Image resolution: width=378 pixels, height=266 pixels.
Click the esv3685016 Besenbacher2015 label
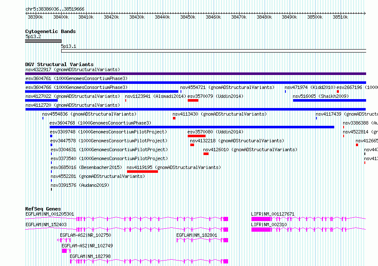tap(86, 168)
